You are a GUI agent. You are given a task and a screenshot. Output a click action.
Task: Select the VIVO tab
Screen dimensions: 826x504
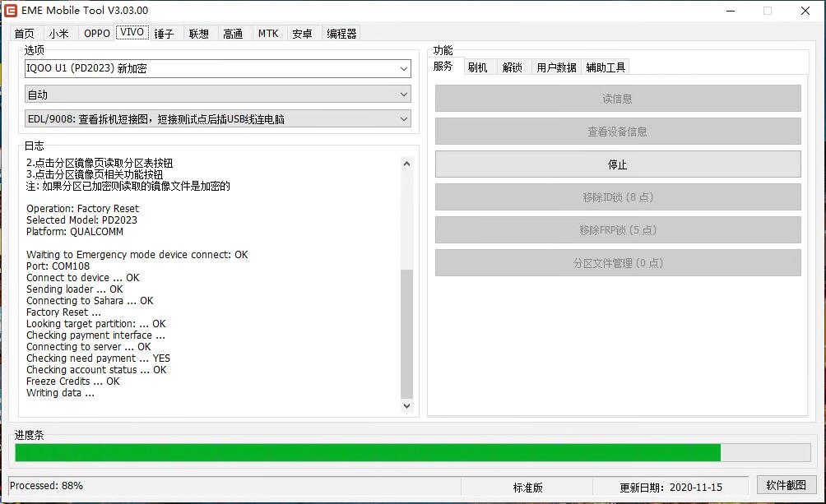[x=132, y=32]
